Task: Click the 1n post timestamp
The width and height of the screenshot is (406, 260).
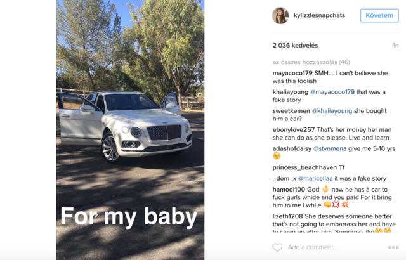Action: [395, 46]
